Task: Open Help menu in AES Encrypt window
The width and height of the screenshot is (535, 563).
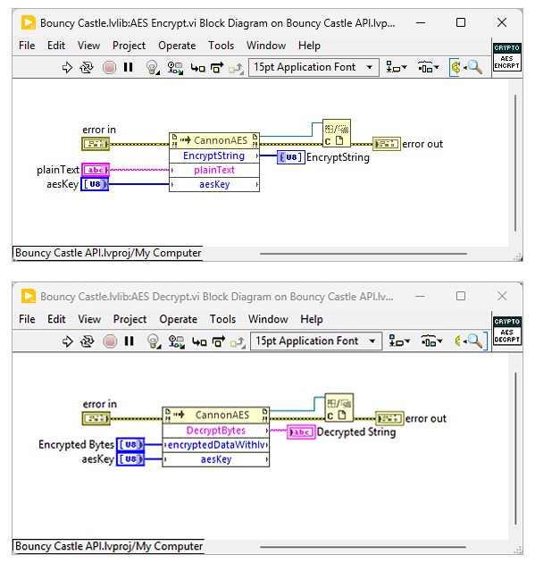Action: point(309,46)
